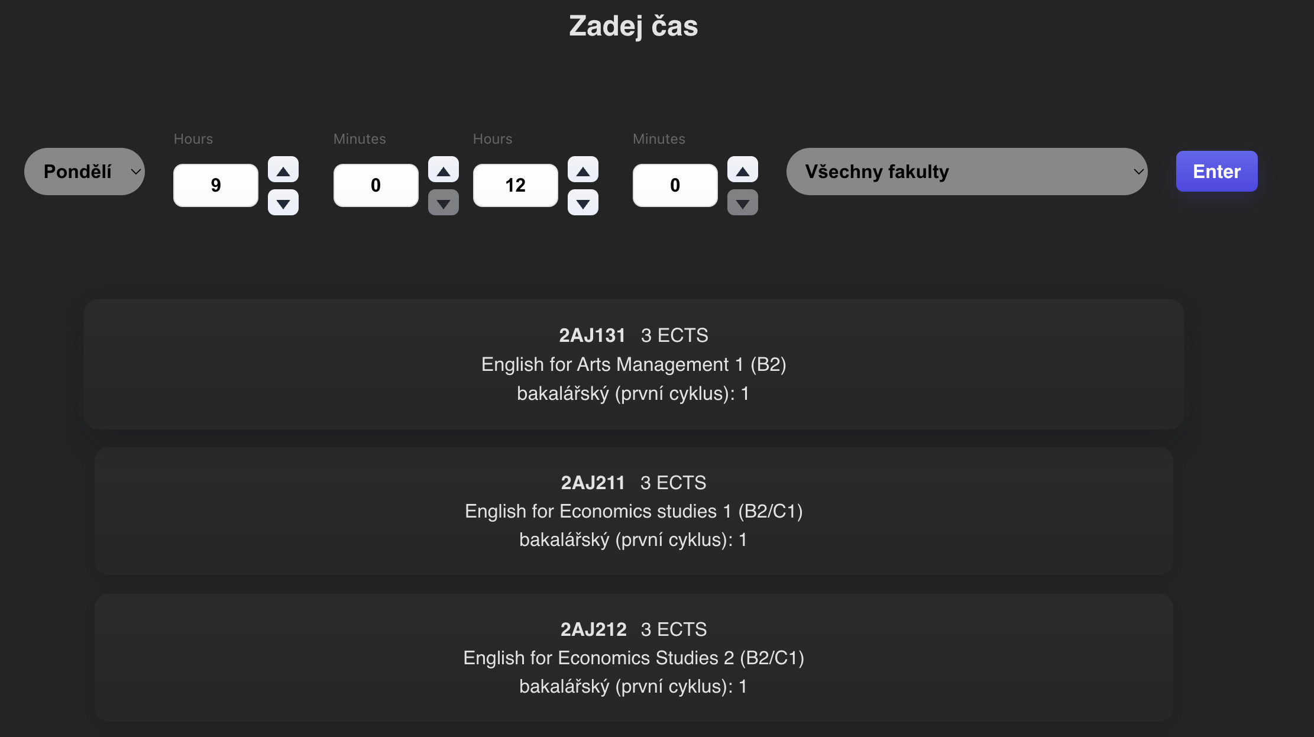Increase the start time minutes value
The width and height of the screenshot is (1314, 737).
pos(443,170)
